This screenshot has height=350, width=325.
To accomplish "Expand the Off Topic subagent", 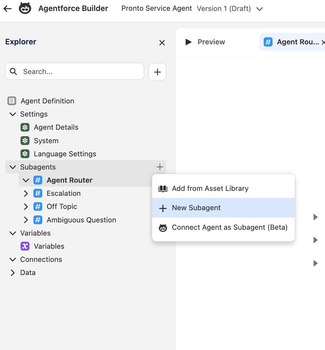I will click(26, 207).
